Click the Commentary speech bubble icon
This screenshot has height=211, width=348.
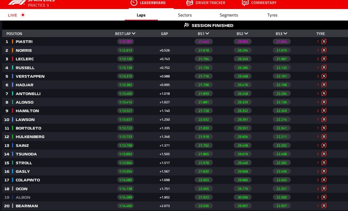tap(245, 3)
